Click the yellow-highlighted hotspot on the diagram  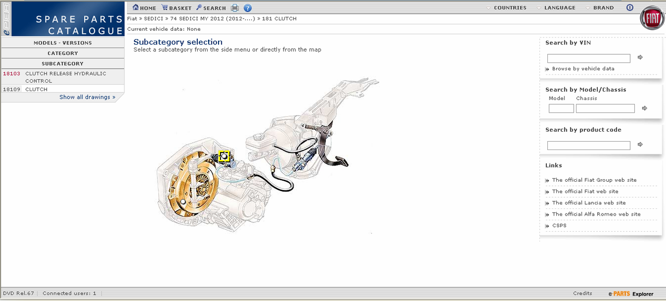224,156
